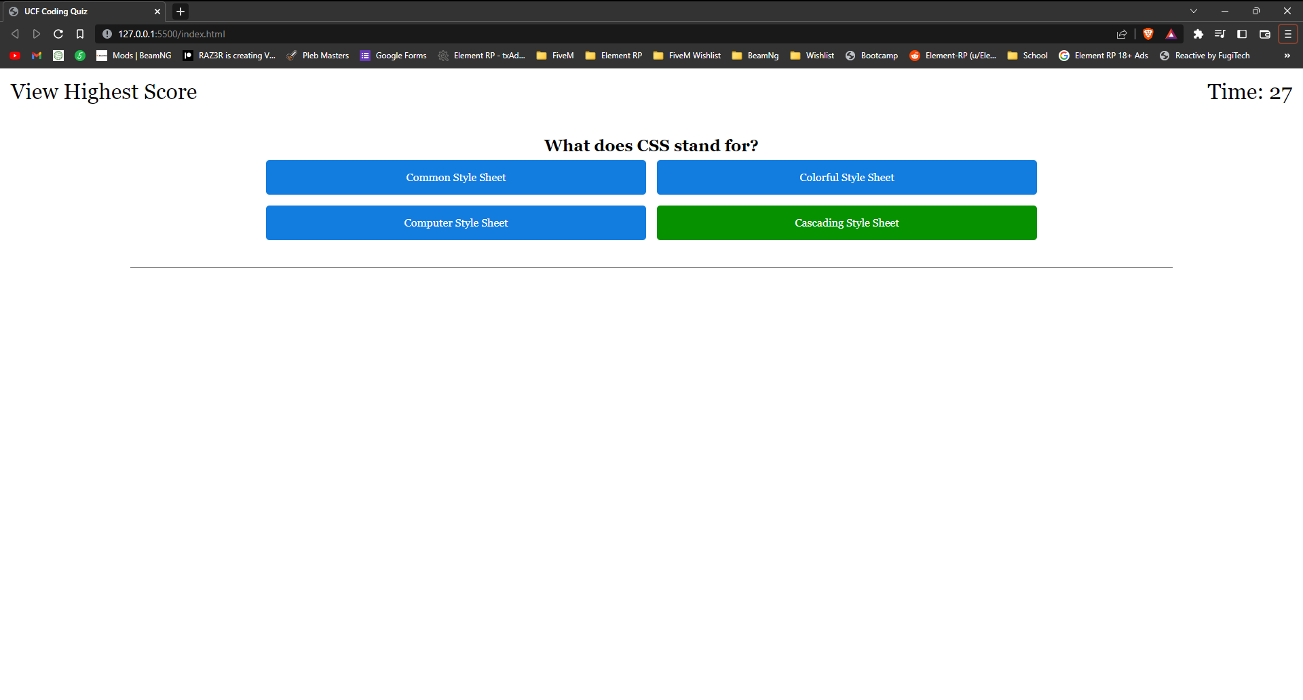1303x700 pixels.
Task: Open the green circular bookmark icon
Action: point(80,56)
